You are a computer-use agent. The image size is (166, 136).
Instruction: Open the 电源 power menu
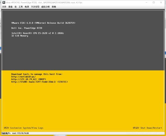click(x=27, y=7)
